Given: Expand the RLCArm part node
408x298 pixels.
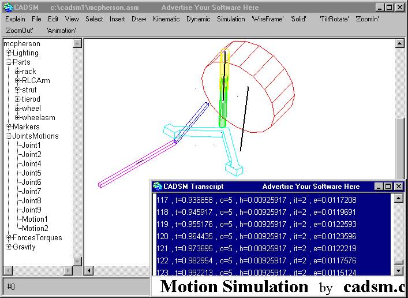Looking at the screenshot, I should click(18, 81).
